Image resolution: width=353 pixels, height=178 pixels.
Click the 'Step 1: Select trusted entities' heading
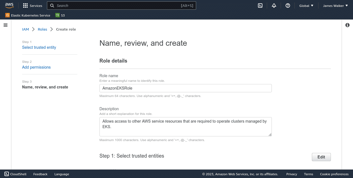[132, 156]
